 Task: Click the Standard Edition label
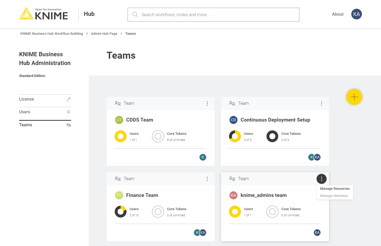(x=32, y=76)
